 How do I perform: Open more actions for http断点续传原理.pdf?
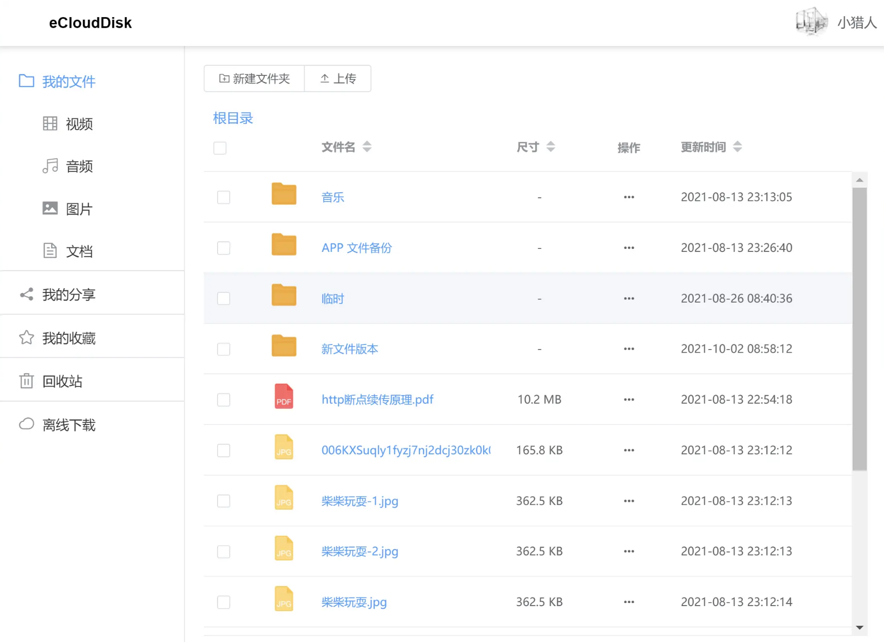coord(628,400)
